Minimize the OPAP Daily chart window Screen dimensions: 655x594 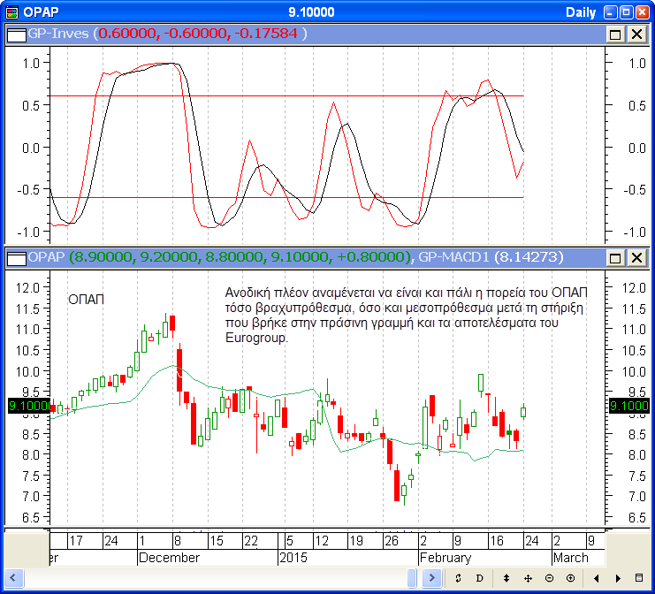point(610,12)
